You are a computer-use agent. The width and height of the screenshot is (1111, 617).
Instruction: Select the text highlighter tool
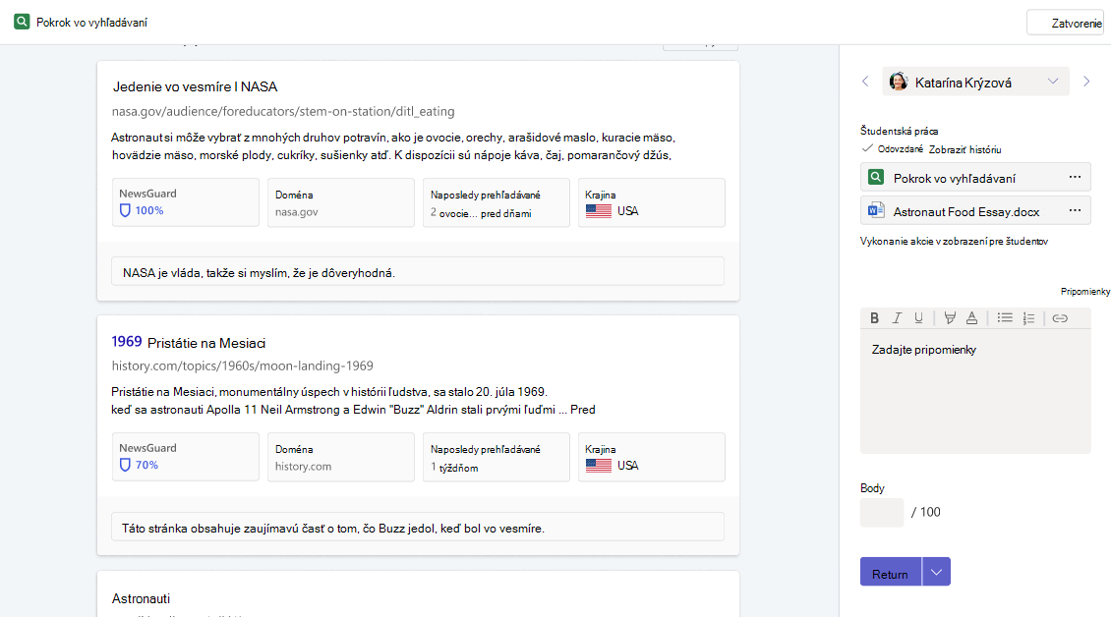[x=950, y=318]
